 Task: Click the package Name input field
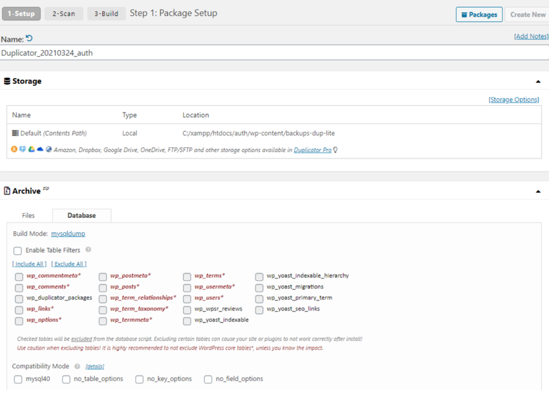(274, 53)
